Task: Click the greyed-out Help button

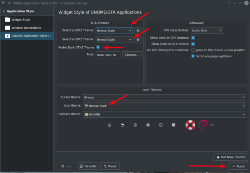Action: click(x=67, y=166)
